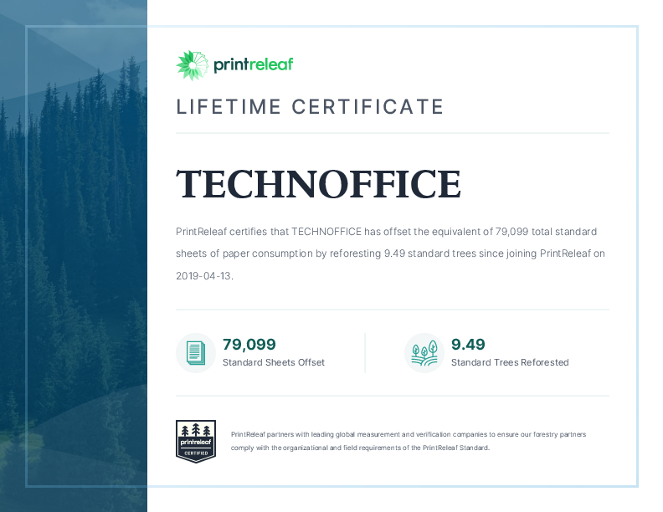The height and width of the screenshot is (512, 663).
Task: Select the bold 9.49 statistic number
Action: coord(468,344)
